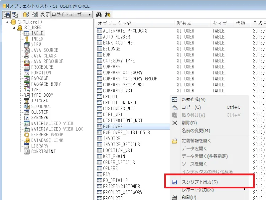Select the PACKAGE BODY icon

27,84
